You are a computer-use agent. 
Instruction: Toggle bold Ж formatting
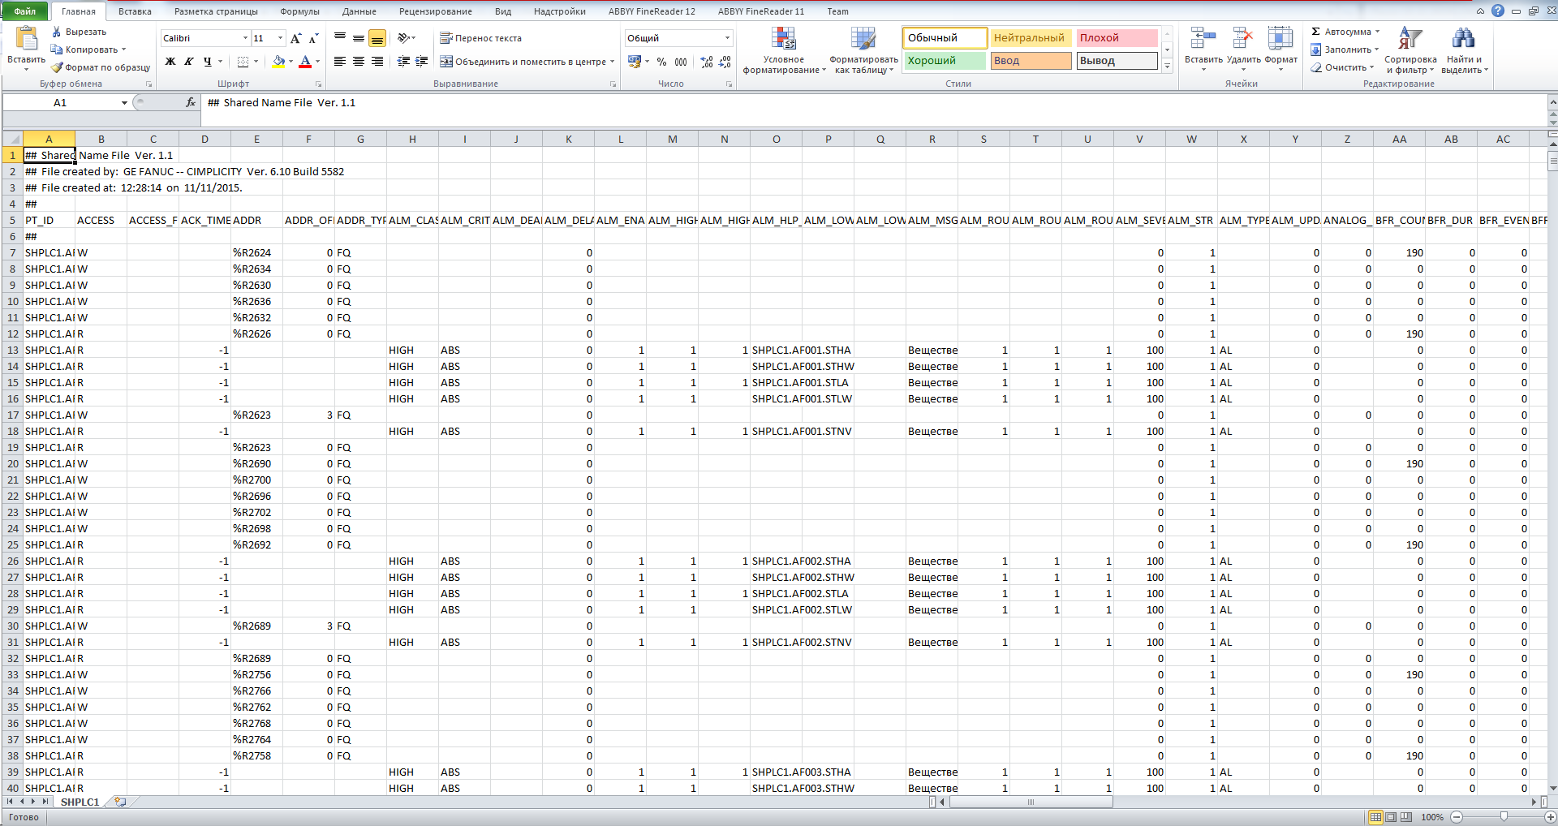tap(170, 62)
